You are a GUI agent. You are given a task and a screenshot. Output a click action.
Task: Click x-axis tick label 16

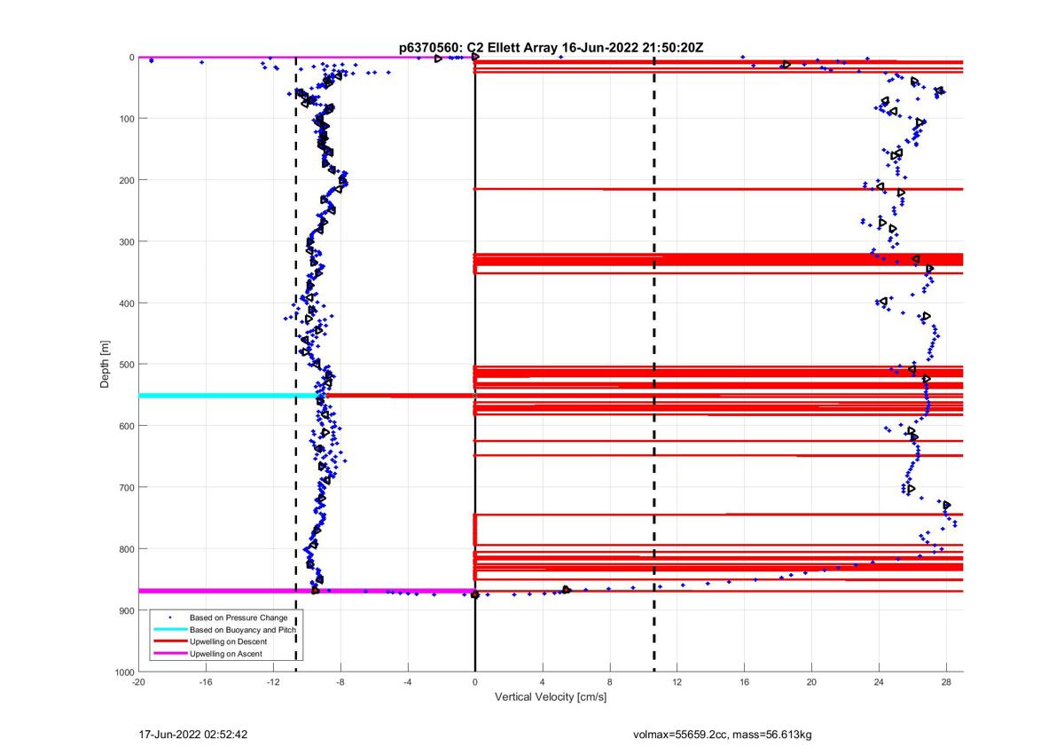(745, 682)
